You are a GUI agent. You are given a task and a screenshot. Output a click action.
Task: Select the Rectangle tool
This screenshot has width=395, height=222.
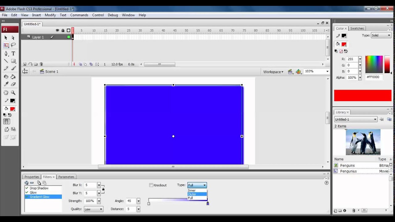13,61
